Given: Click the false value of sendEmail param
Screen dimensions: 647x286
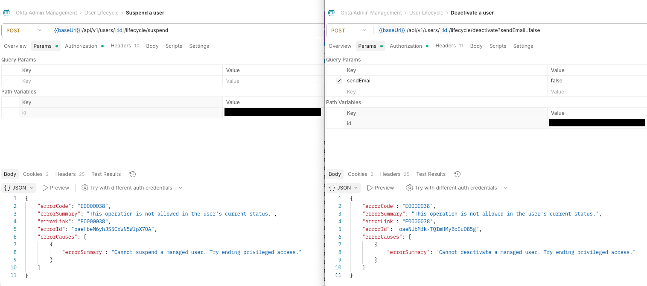Looking at the screenshot, I should pyautogui.click(x=557, y=81).
